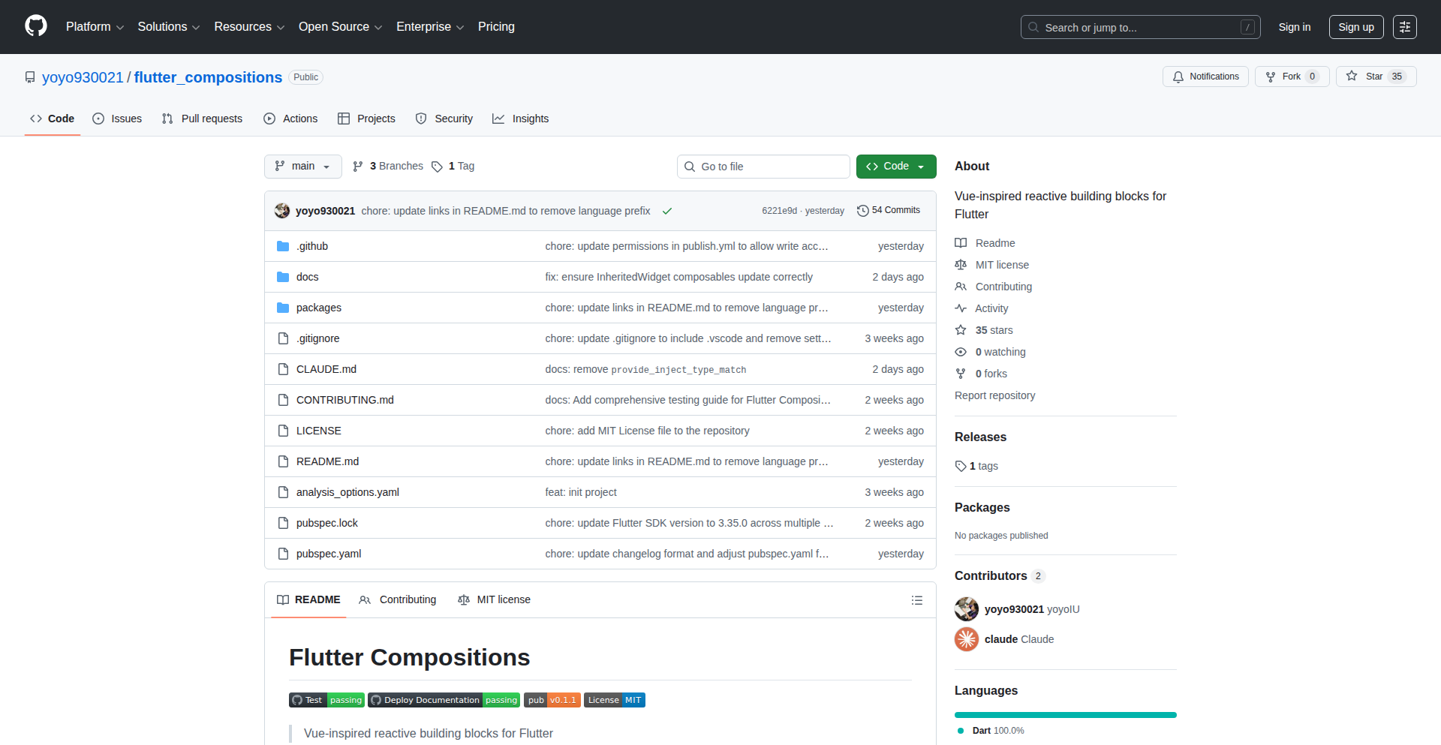Click the notifications bell icon

click(1178, 76)
